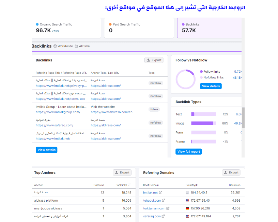Click external-link icon next to turktamam.com

tap(168, 208)
